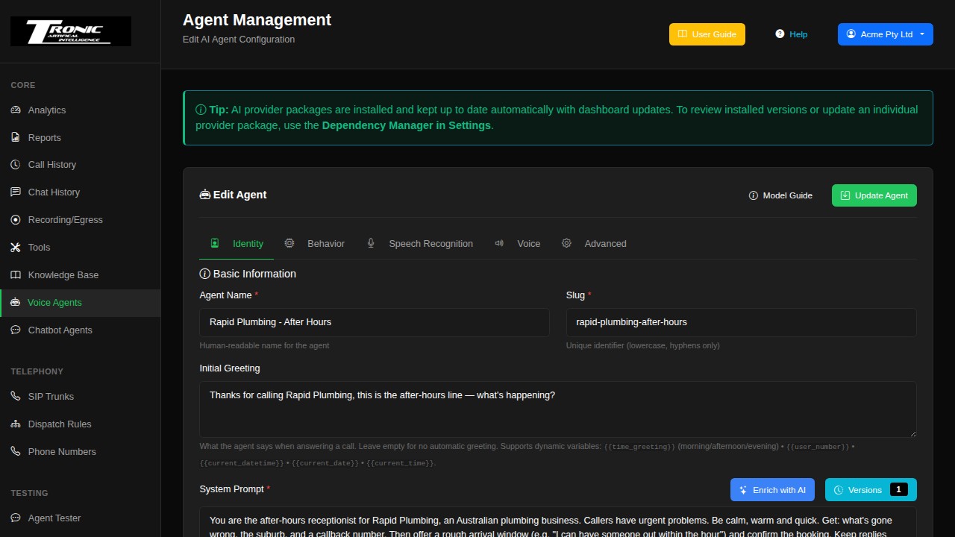Switch to the Identity tab
Screen dimensions: 955x537
click(x=237, y=244)
